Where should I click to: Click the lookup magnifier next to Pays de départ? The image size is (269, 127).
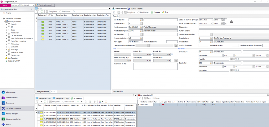pyautogui.click(x=141, y=23)
